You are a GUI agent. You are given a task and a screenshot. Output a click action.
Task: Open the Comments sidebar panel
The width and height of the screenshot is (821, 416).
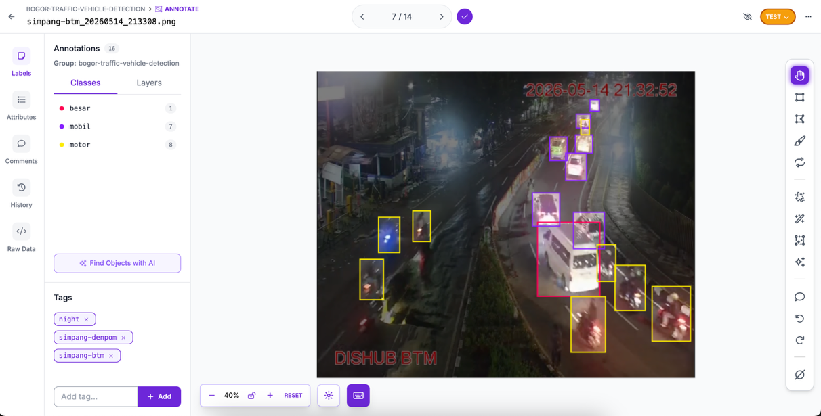[x=21, y=150]
